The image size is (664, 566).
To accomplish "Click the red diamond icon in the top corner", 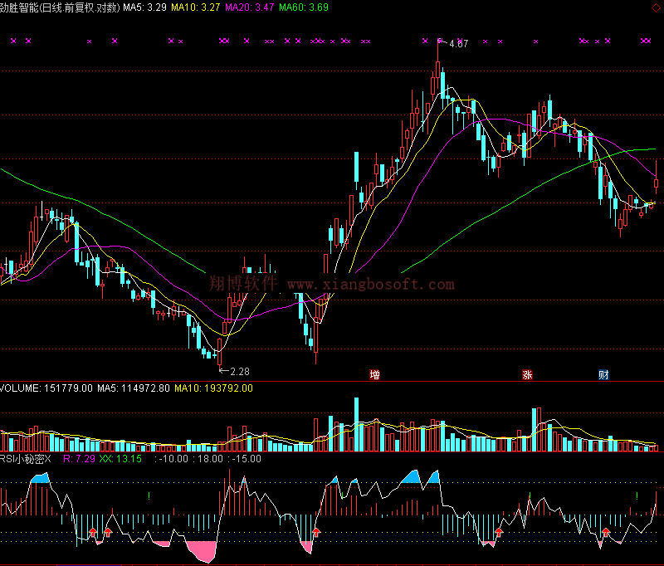I will pyautogui.click(x=656, y=8).
